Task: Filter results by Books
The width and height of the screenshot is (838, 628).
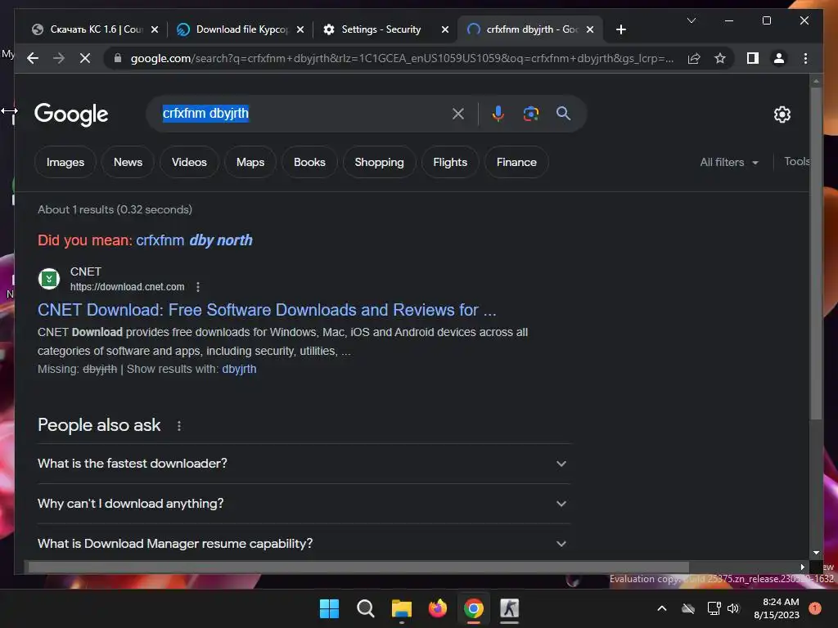Action: tap(309, 163)
